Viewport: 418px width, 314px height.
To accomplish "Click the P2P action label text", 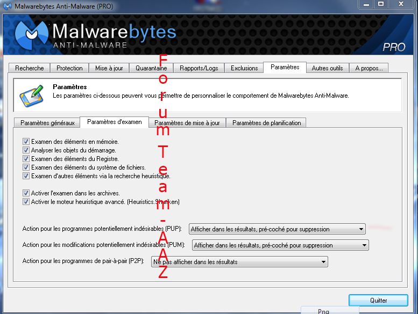I will coord(83,261).
